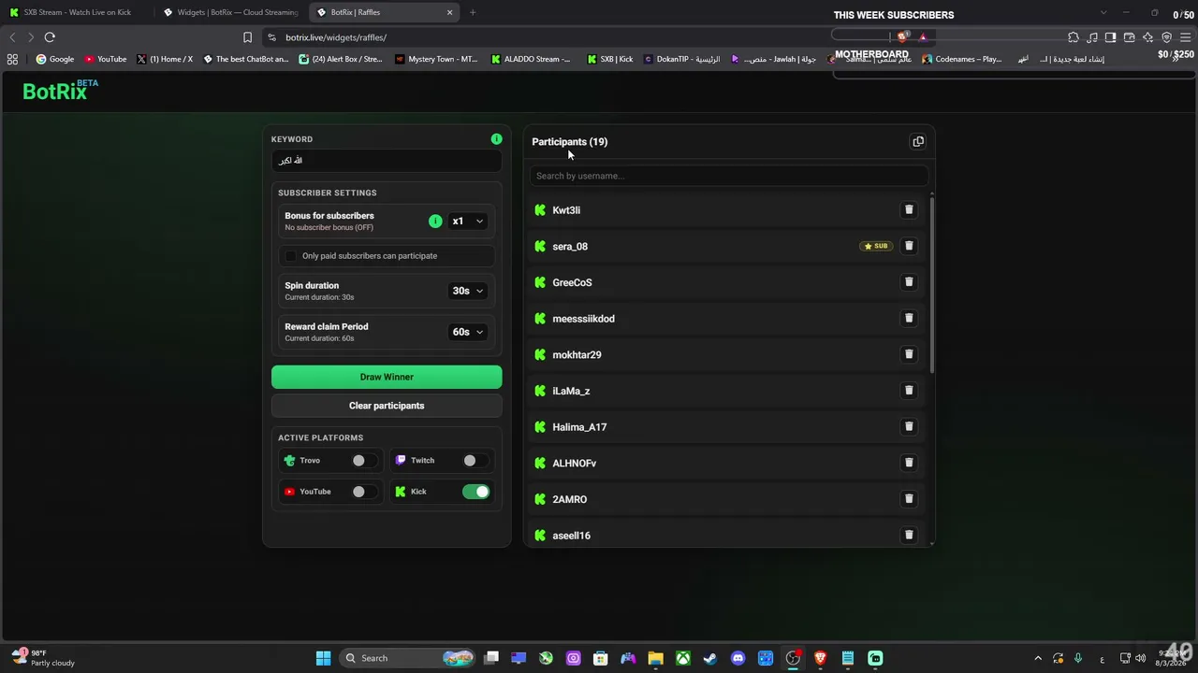Image resolution: width=1198 pixels, height=673 pixels.
Task: Open browser extensions puzzle icon
Action: pos(1074,37)
